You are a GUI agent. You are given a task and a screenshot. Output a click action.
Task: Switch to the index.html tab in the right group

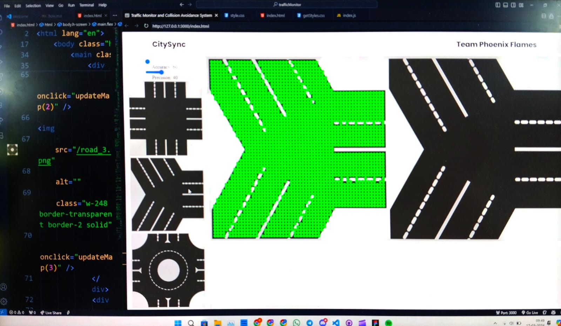pyautogui.click(x=272, y=15)
